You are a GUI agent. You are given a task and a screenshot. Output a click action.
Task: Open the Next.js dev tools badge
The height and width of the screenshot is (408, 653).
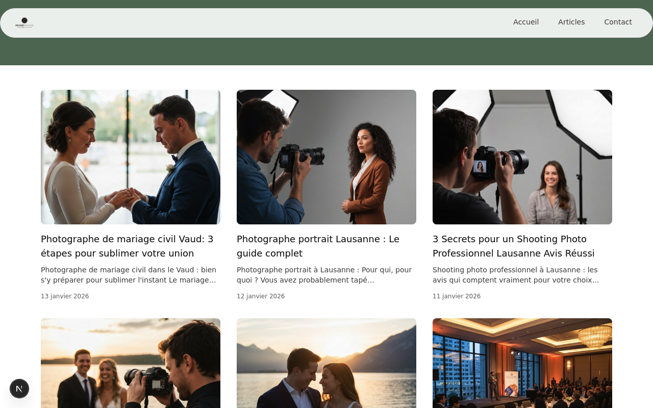(x=19, y=389)
